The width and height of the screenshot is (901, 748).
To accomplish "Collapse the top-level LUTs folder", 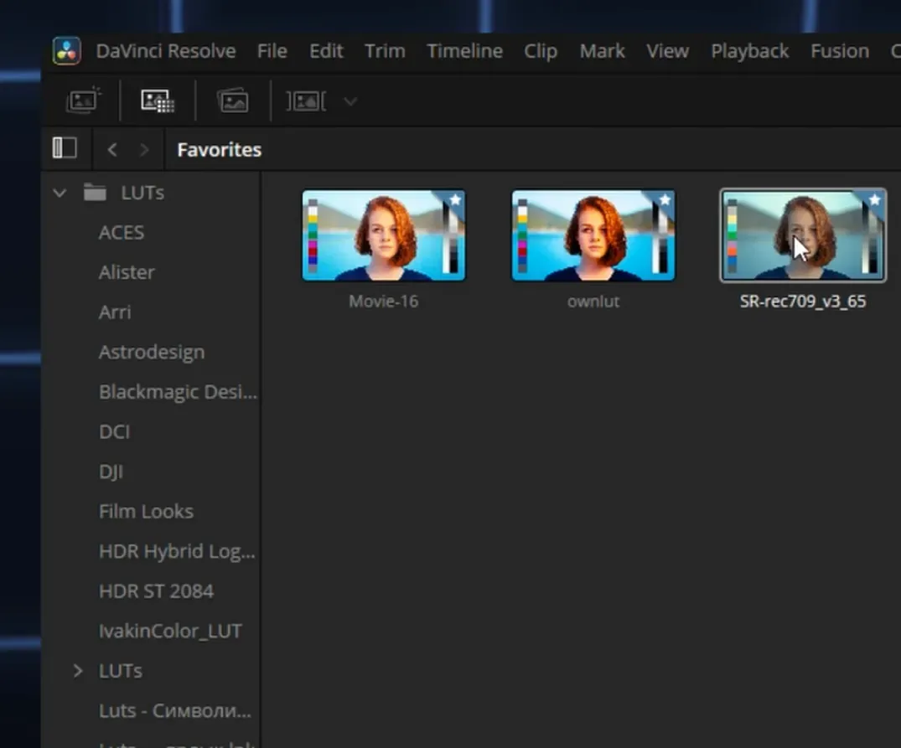I will pos(60,193).
